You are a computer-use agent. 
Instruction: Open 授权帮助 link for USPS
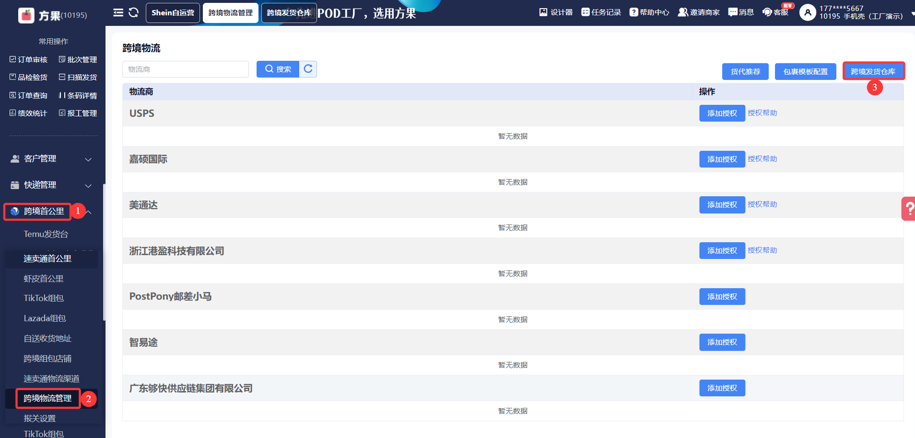tap(762, 112)
